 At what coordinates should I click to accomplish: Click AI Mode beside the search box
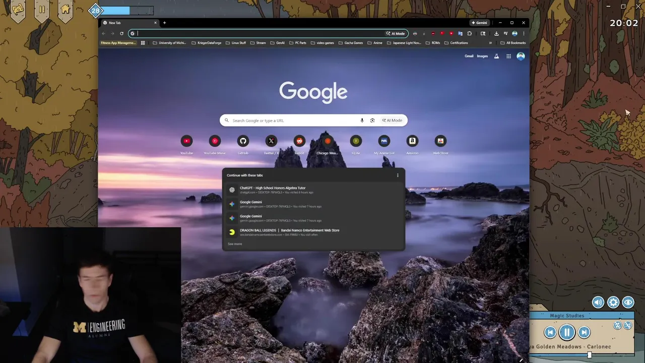pos(392,120)
